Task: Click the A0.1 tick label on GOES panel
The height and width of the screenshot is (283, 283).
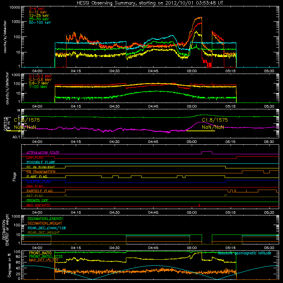Action: (16, 137)
